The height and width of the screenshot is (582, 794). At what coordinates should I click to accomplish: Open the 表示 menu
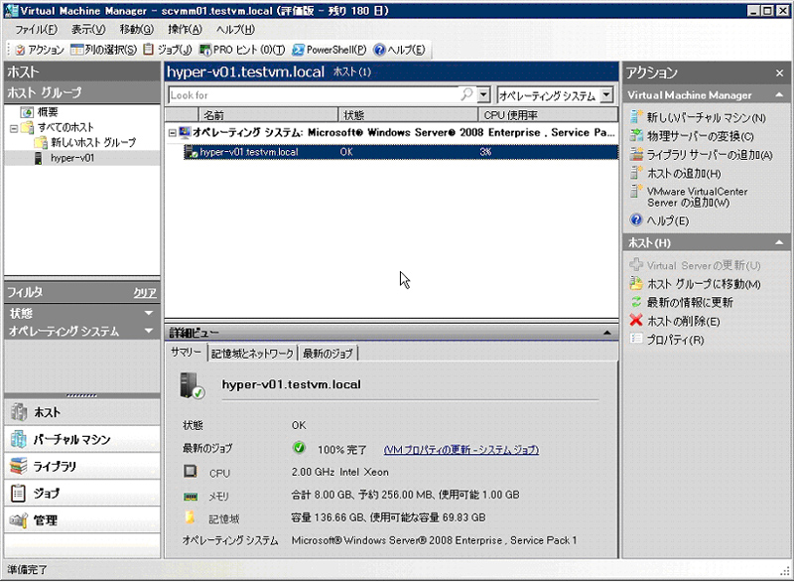click(88, 30)
